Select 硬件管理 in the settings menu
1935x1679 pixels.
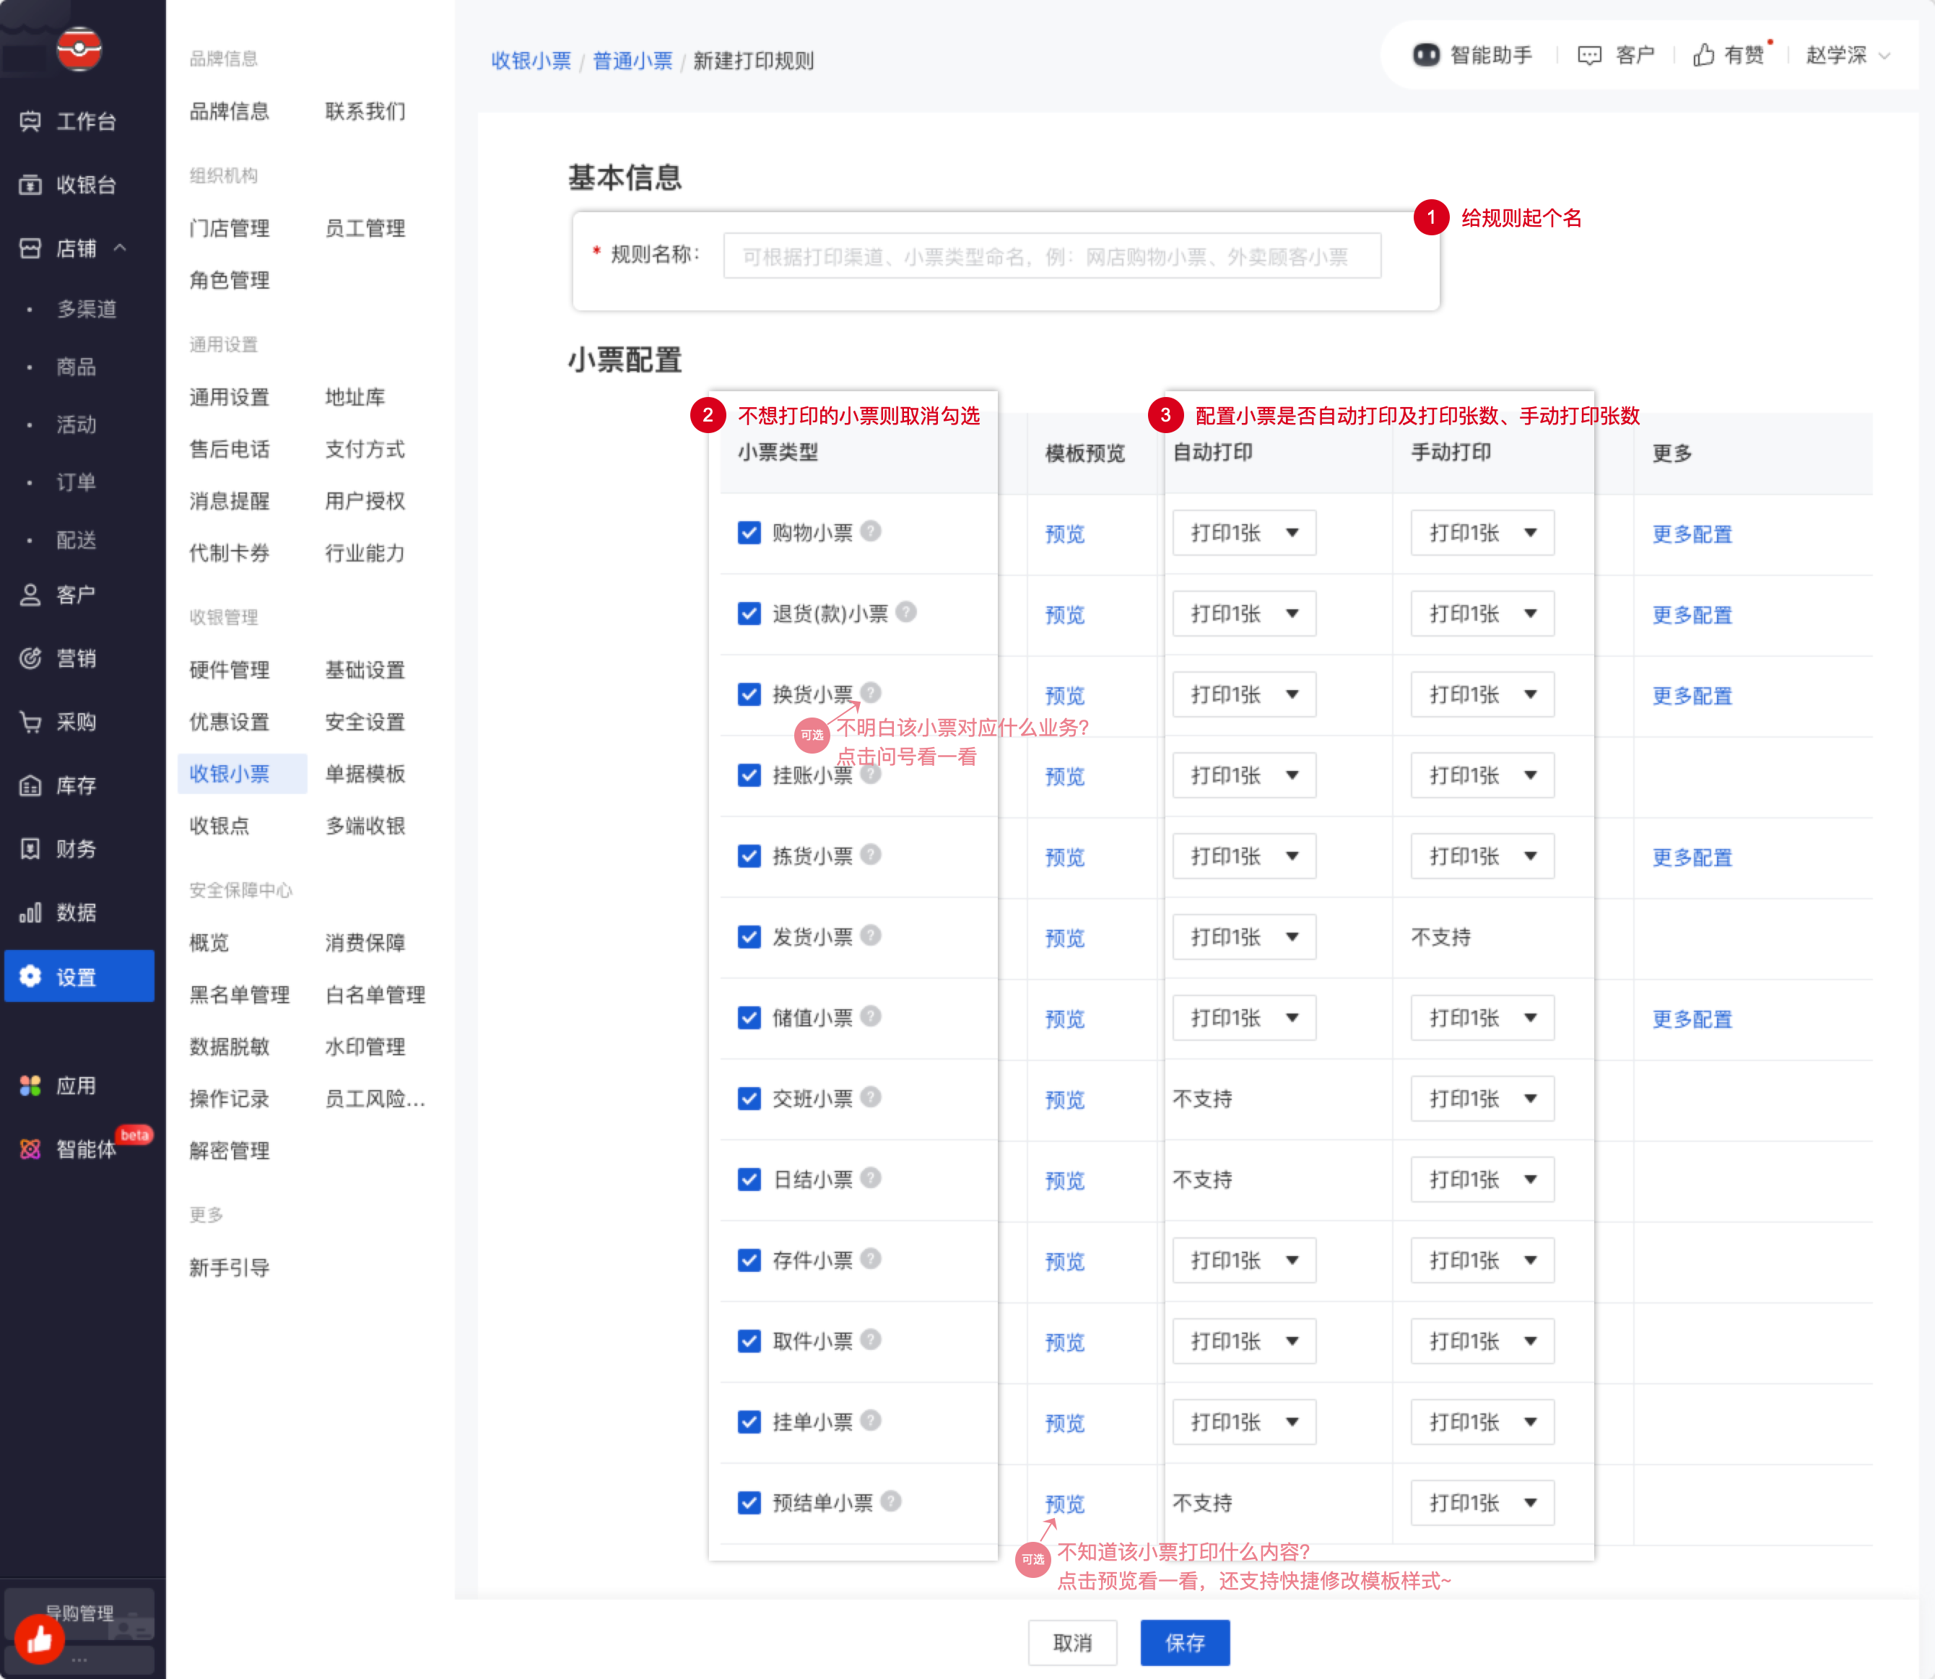click(x=229, y=670)
